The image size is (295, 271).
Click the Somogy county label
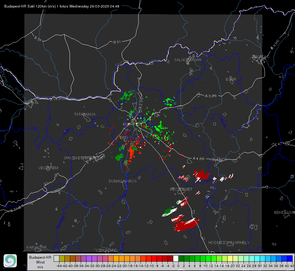pos(60,222)
